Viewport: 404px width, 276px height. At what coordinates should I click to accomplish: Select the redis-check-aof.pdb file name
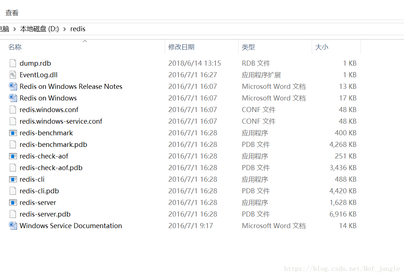51,168
